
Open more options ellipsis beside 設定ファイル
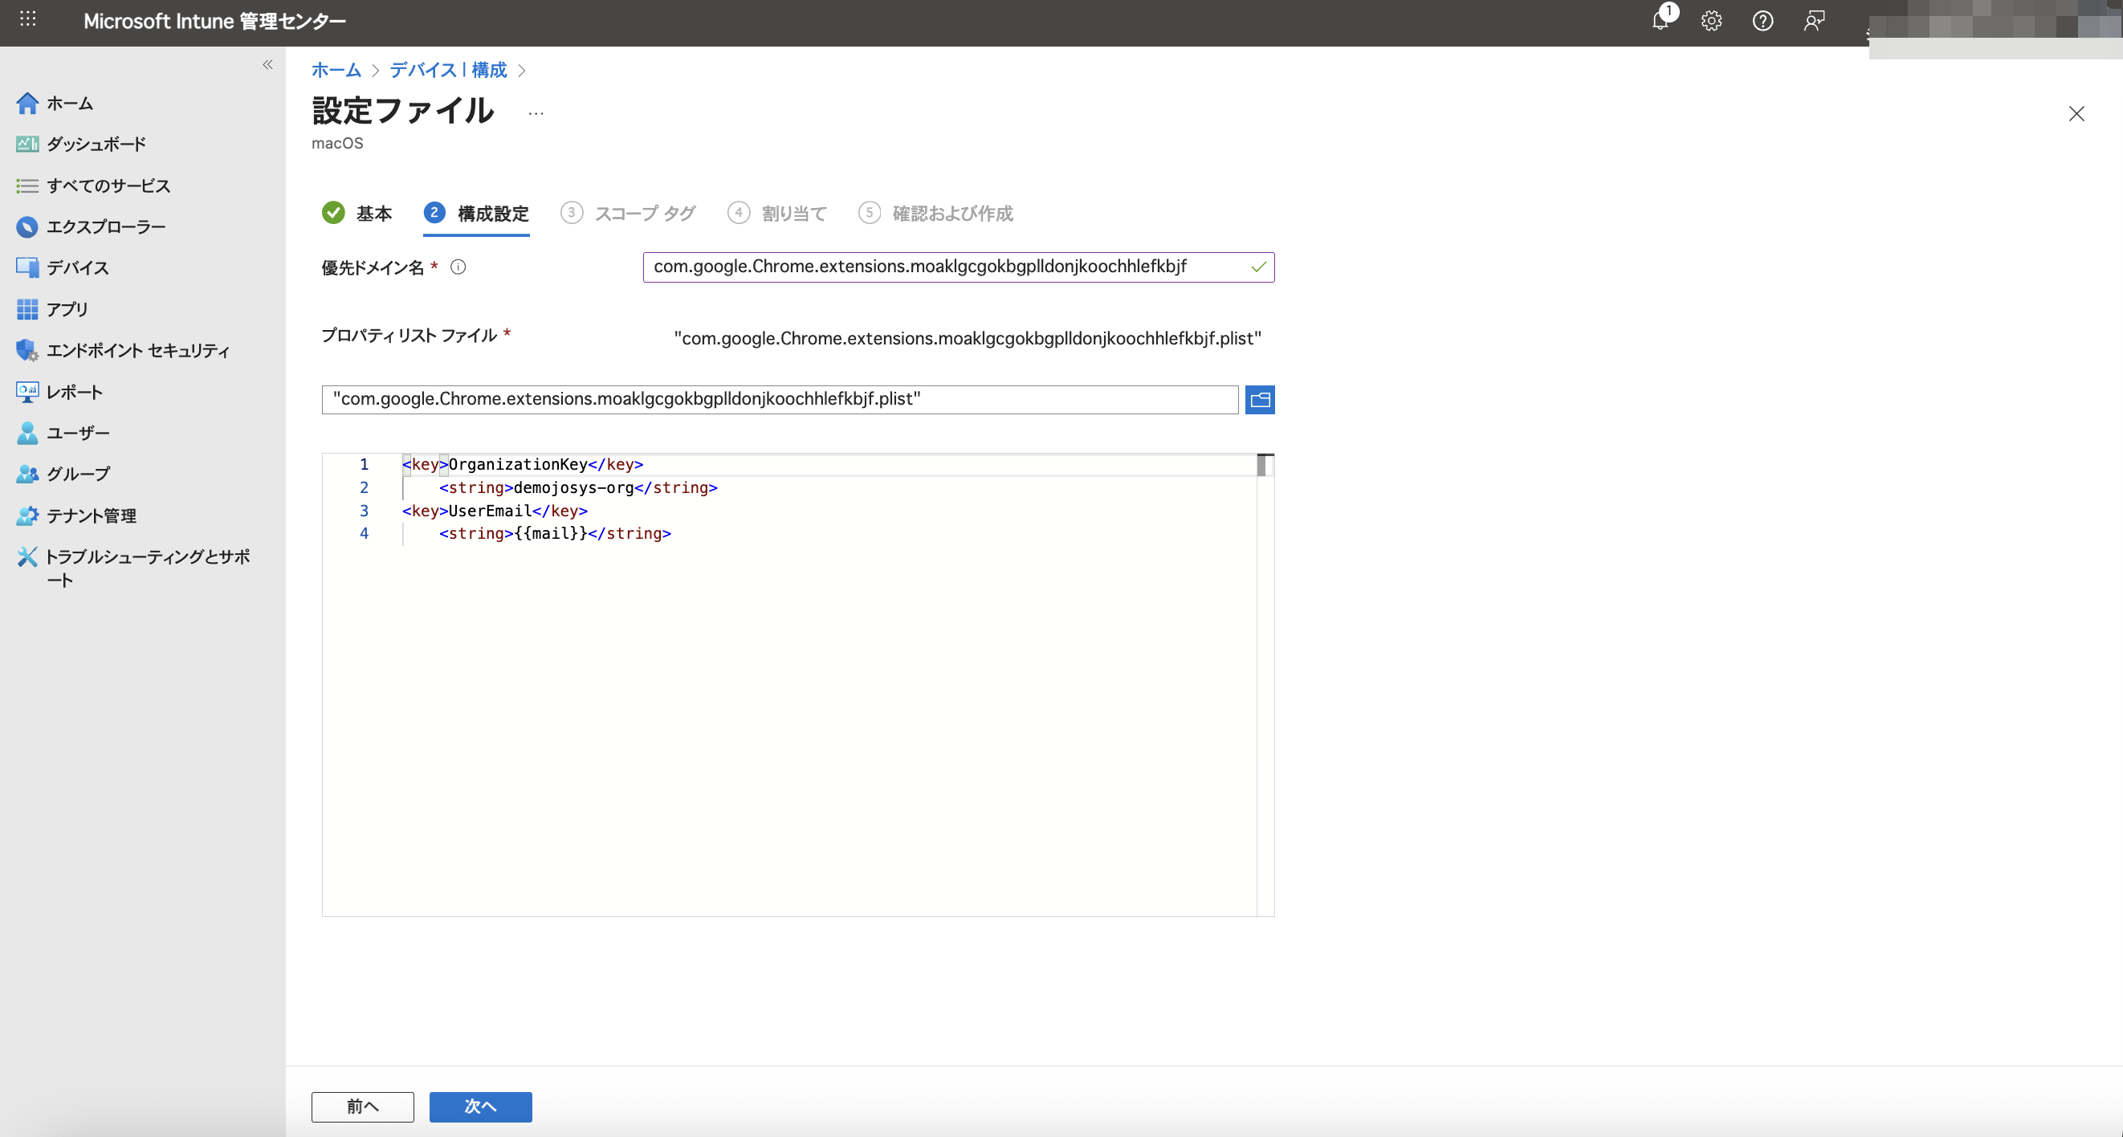click(536, 114)
